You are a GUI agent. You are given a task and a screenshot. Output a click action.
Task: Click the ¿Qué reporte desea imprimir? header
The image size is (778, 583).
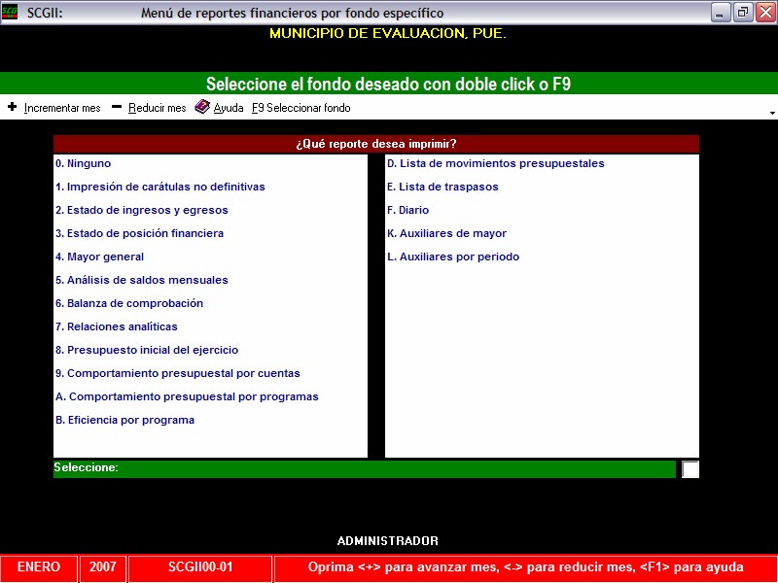pyautogui.click(x=376, y=144)
